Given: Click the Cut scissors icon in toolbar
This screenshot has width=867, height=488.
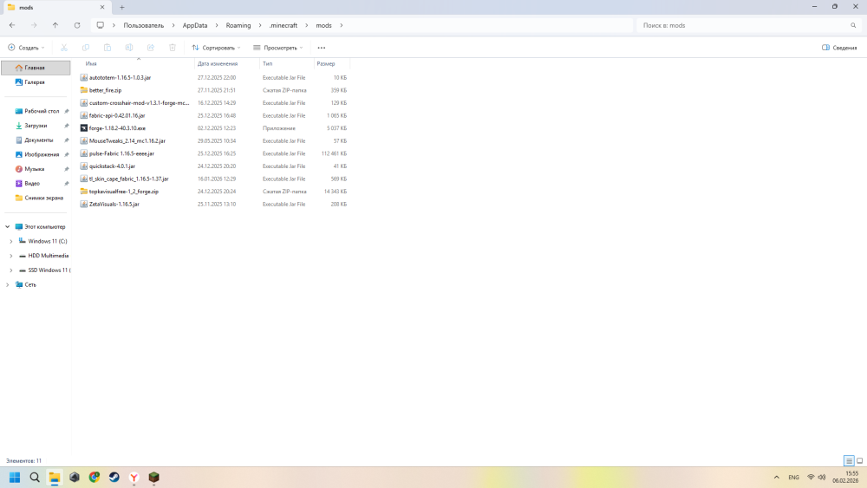Looking at the screenshot, I should [64, 48].
